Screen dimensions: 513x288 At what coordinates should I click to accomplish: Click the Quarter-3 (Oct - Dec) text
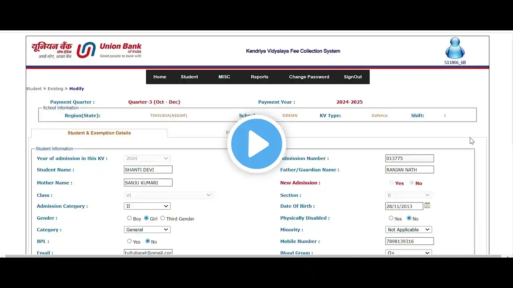(x=154, y=102)
